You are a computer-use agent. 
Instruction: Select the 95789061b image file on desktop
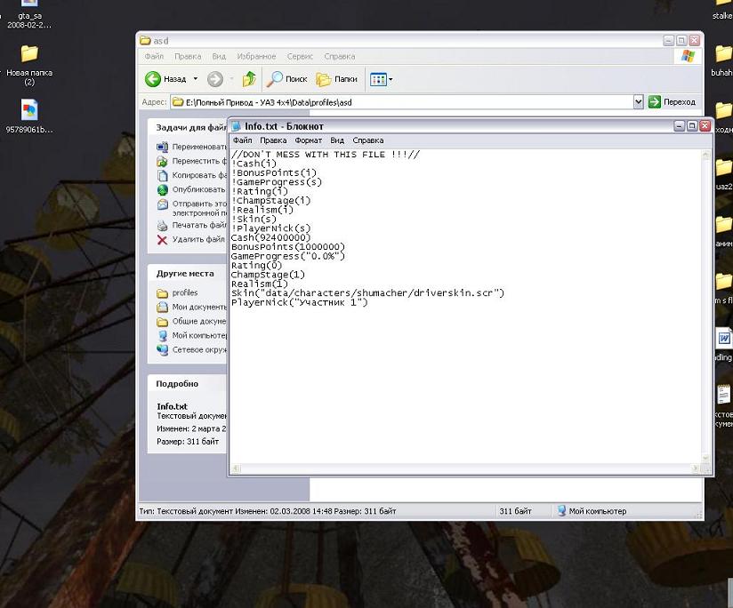point(29,116)
